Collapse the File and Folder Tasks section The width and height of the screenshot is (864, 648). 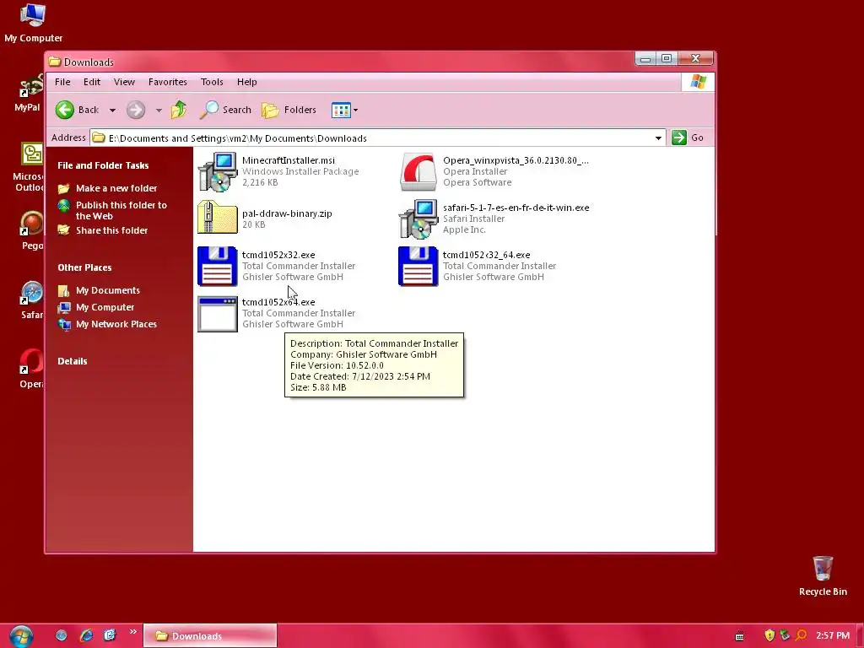[x=103, y=165]
